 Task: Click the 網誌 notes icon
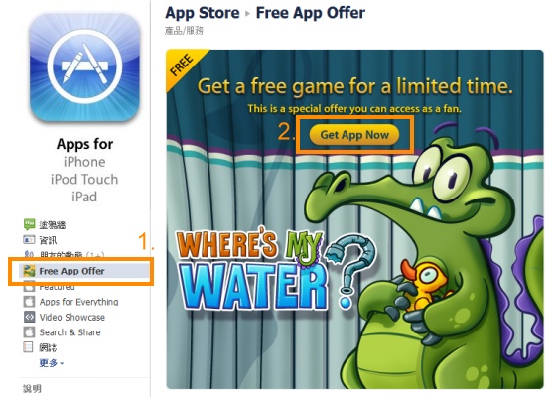tap(29, 347)
